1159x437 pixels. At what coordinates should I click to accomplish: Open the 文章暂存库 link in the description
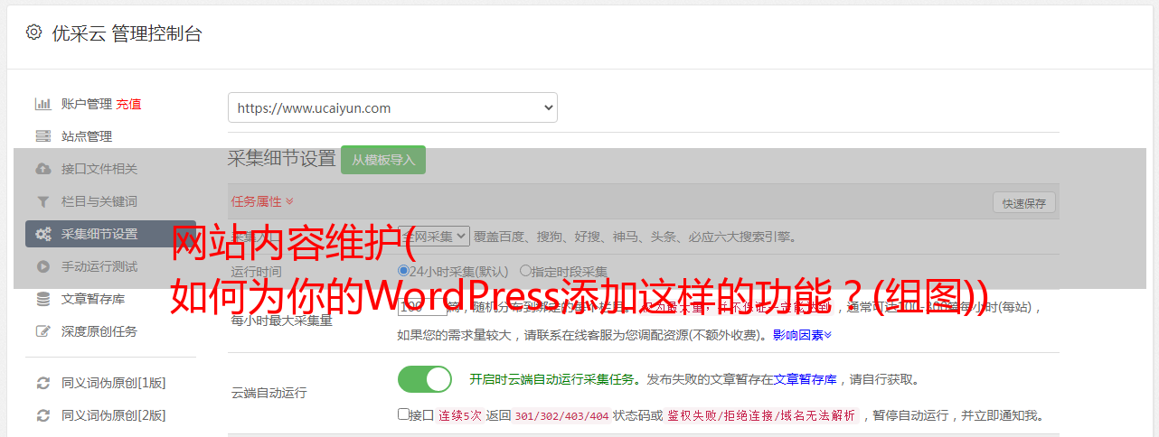click(x=805, y=379)
